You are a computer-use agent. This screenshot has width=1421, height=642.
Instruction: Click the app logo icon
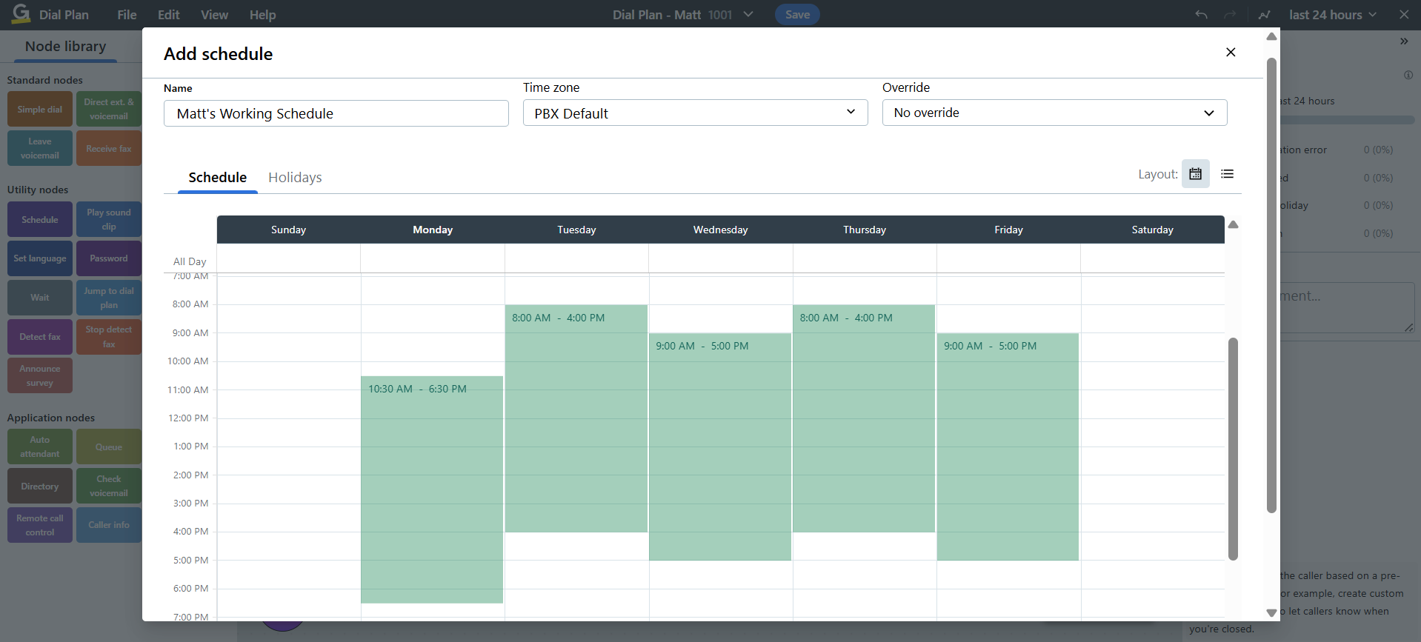point(21,13)
